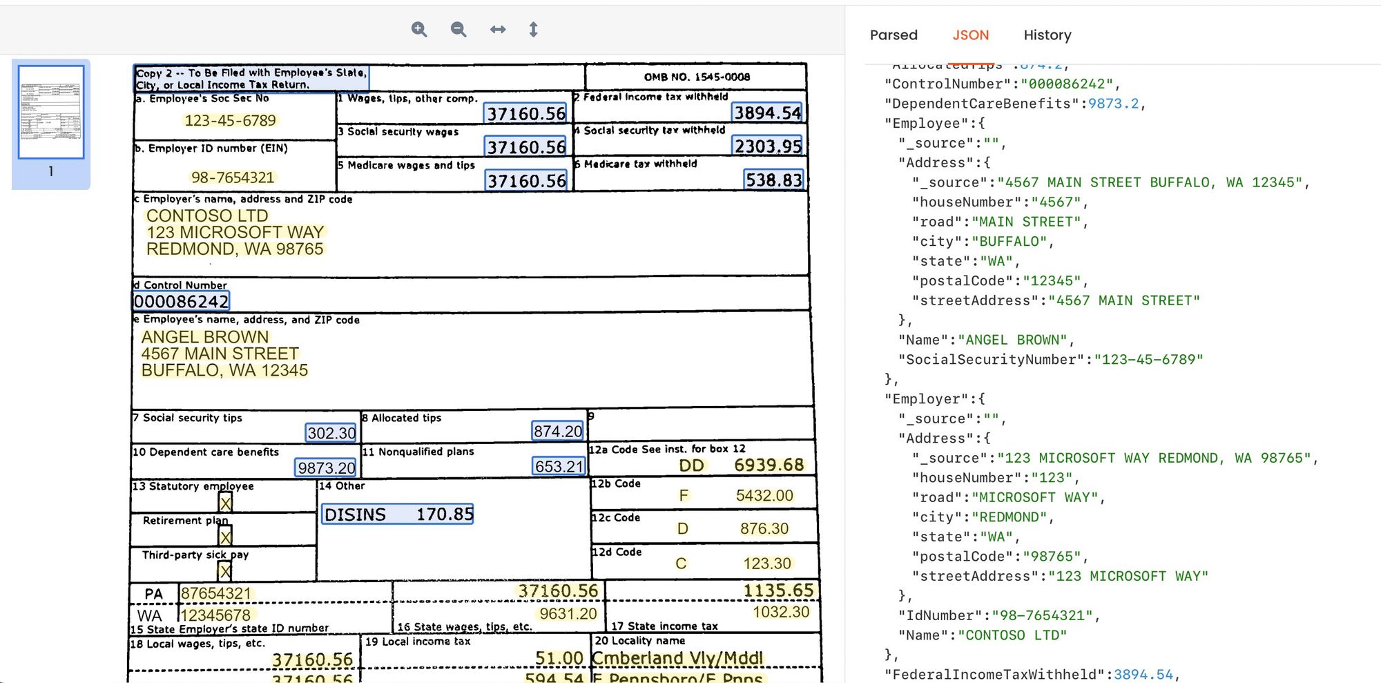
Task: Click the Allocated tips 874.20 field
Action: 557,430
